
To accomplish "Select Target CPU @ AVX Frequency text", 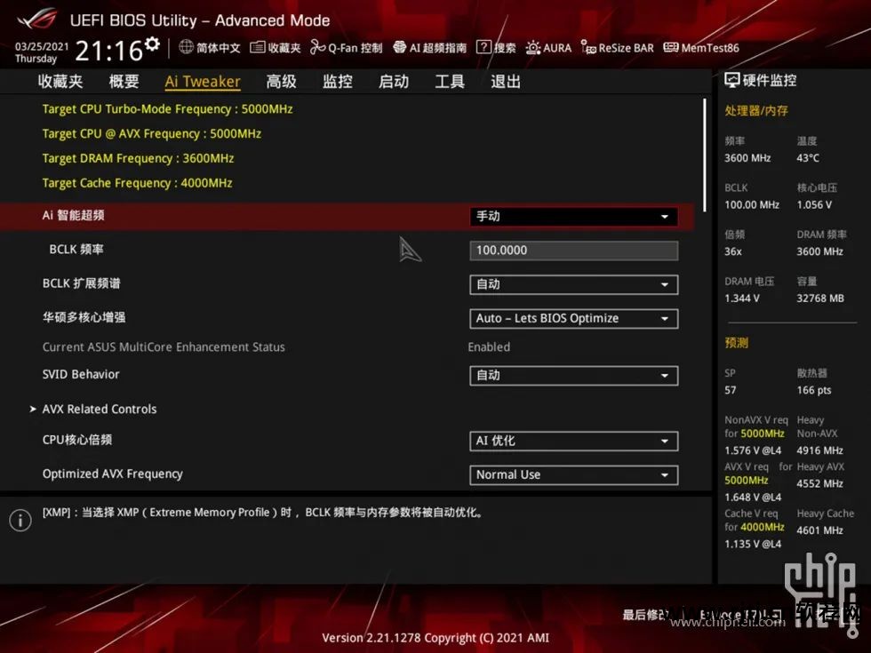I will 152,134.
